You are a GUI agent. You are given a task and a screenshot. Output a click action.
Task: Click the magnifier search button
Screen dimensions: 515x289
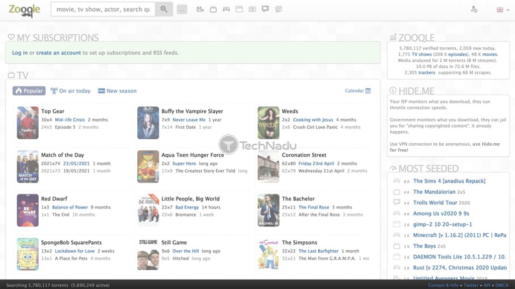click(x=164, y=9)
